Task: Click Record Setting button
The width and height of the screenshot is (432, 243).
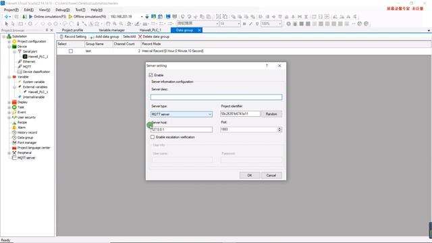Action: coord(73,36)
